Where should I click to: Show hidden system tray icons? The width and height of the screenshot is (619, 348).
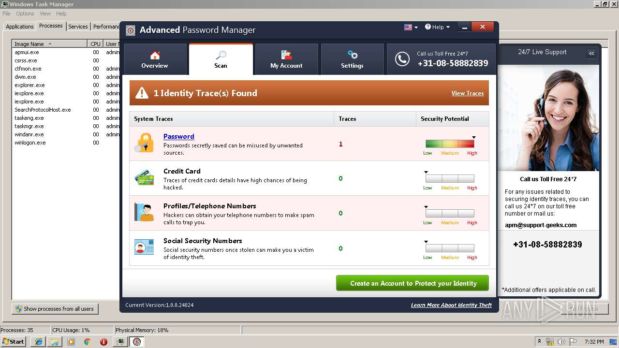tap(539, 341)
